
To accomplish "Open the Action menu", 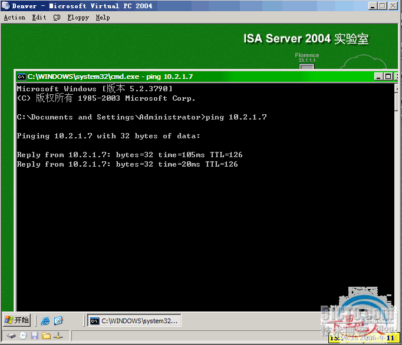I will click(x=15, y=18).
